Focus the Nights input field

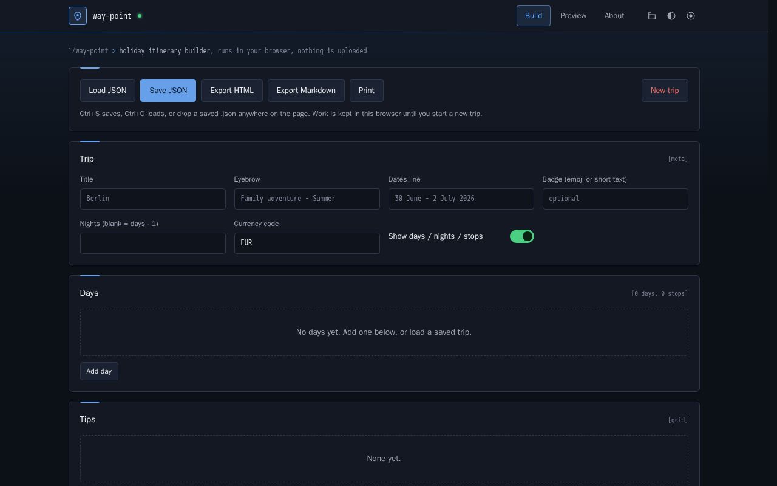[x=153, y=243]
